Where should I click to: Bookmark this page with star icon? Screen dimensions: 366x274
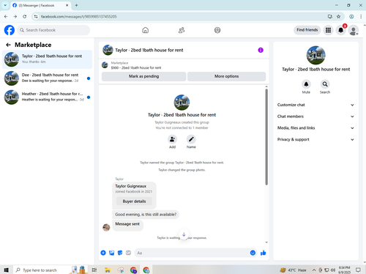(x=338, y=17)
